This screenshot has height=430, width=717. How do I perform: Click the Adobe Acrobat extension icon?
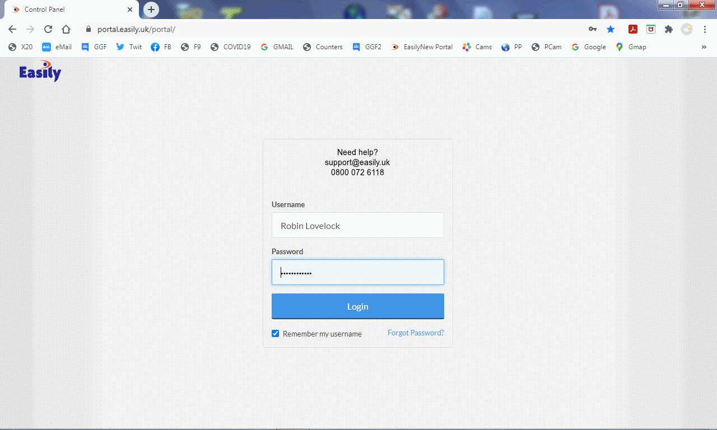(633, 29)
